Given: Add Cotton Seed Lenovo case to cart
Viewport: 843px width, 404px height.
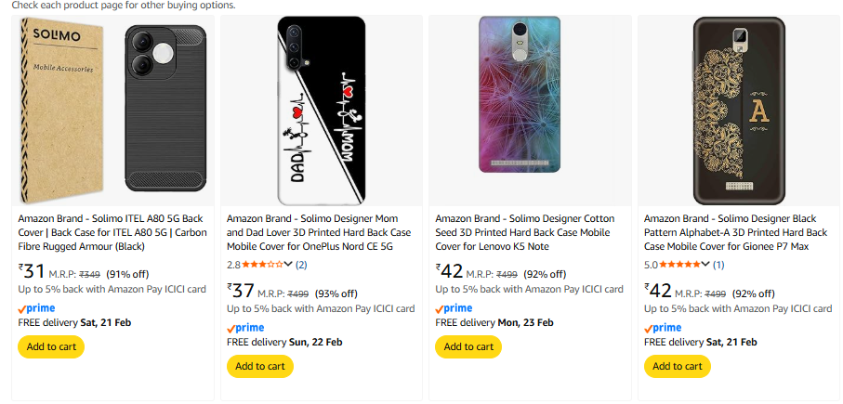Looking at the screenshot, I should coord(468,346).
